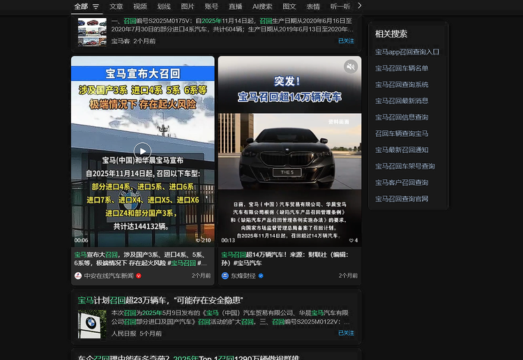Screen dimensions: 523x360
Task: Play the 宝马宣布大召回 video
Action: (x=142, y=151)
